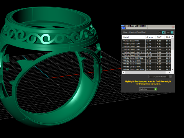The height and width of the screenshot is (138, 184).
Task: Click the horizontal scroll-right arrow
Action: point(169,72)
